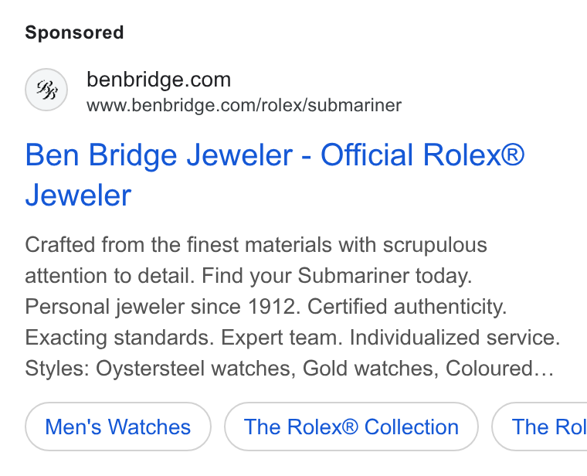Click the truncated 'Coloured…' word
The width and height of the screenshot is (587, 476).
click(x=500, y=369)
